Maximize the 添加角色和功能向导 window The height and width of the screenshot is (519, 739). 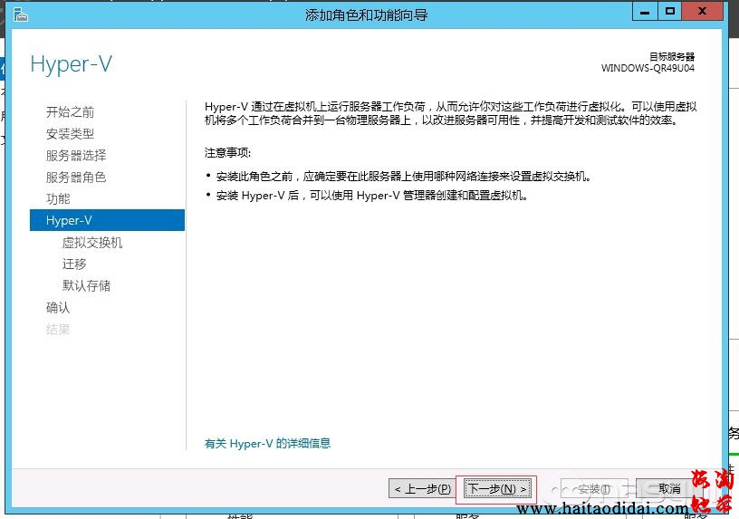(670, 11)
